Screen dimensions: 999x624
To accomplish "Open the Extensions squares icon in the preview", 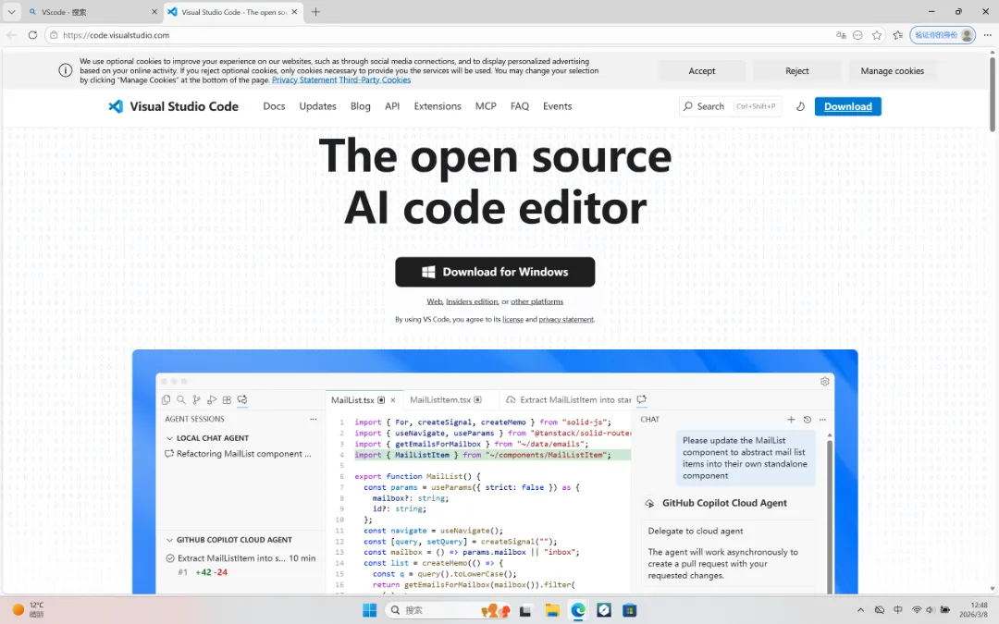I will [x=227, y=400].
